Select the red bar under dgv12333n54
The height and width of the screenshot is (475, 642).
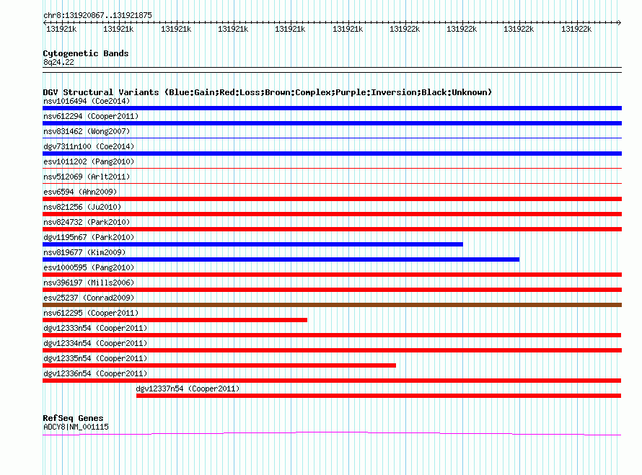tap(332, 335)
